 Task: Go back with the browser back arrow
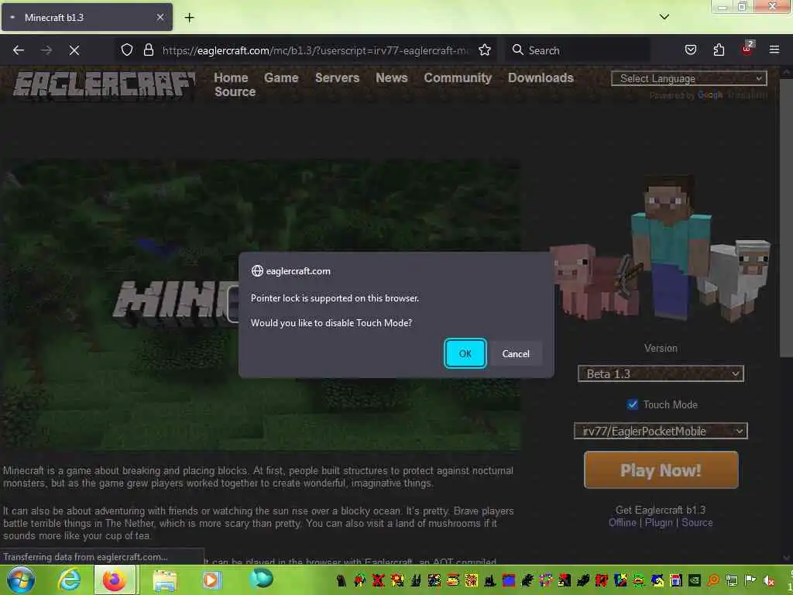(19, 50)
